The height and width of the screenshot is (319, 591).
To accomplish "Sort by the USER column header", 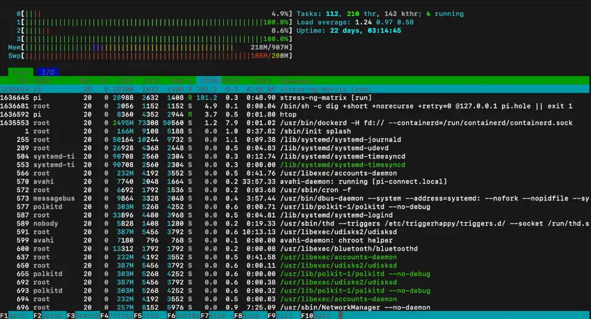I will [42, 81].
